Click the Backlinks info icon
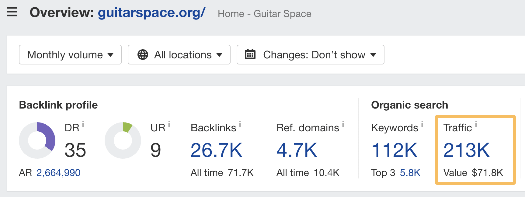This screenshot has height=197, width=525. (240, 124)
